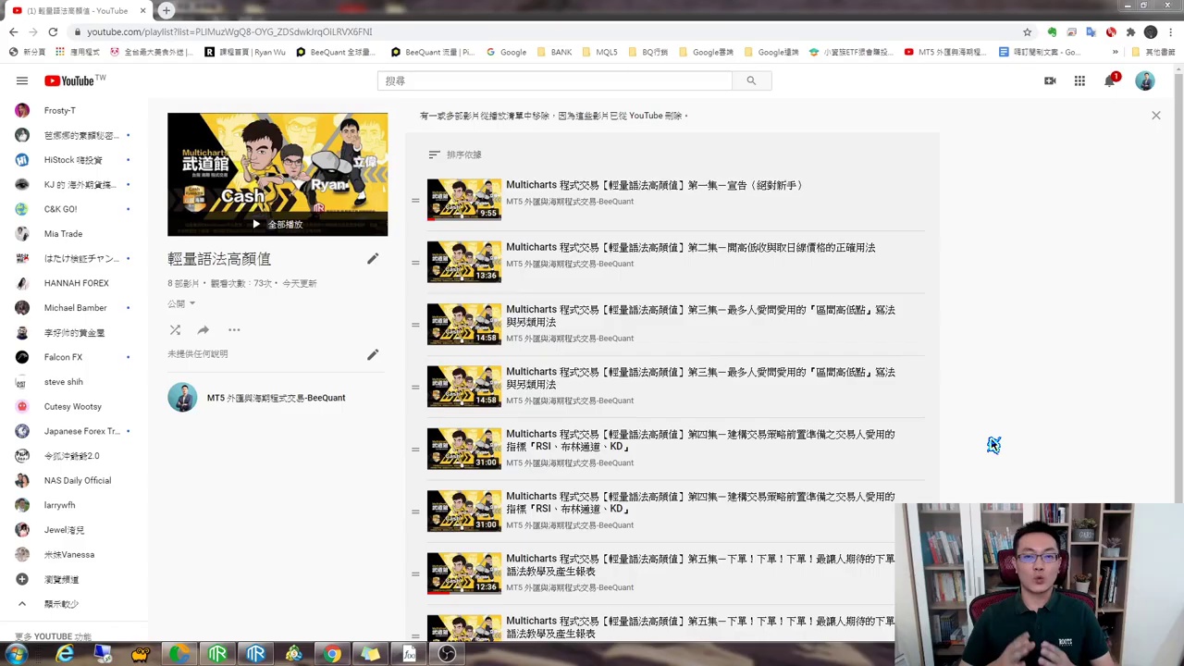Dismiss the removed-videos notice with the X

pos(1155,116)
